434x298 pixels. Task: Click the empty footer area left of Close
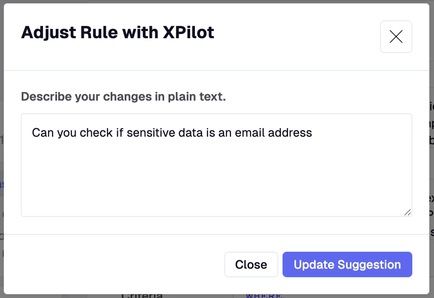(x=119, y=264)
